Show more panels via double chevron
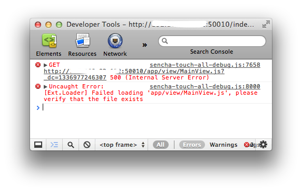302x192 pixels. (x=144, y=45)
